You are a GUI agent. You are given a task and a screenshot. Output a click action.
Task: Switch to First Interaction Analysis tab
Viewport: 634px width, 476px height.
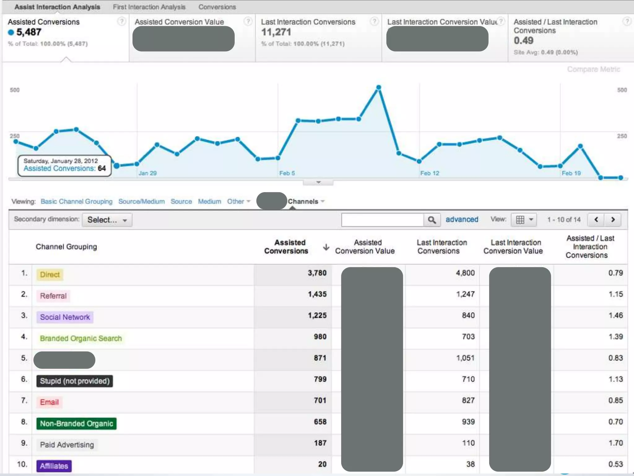[149, 7]
